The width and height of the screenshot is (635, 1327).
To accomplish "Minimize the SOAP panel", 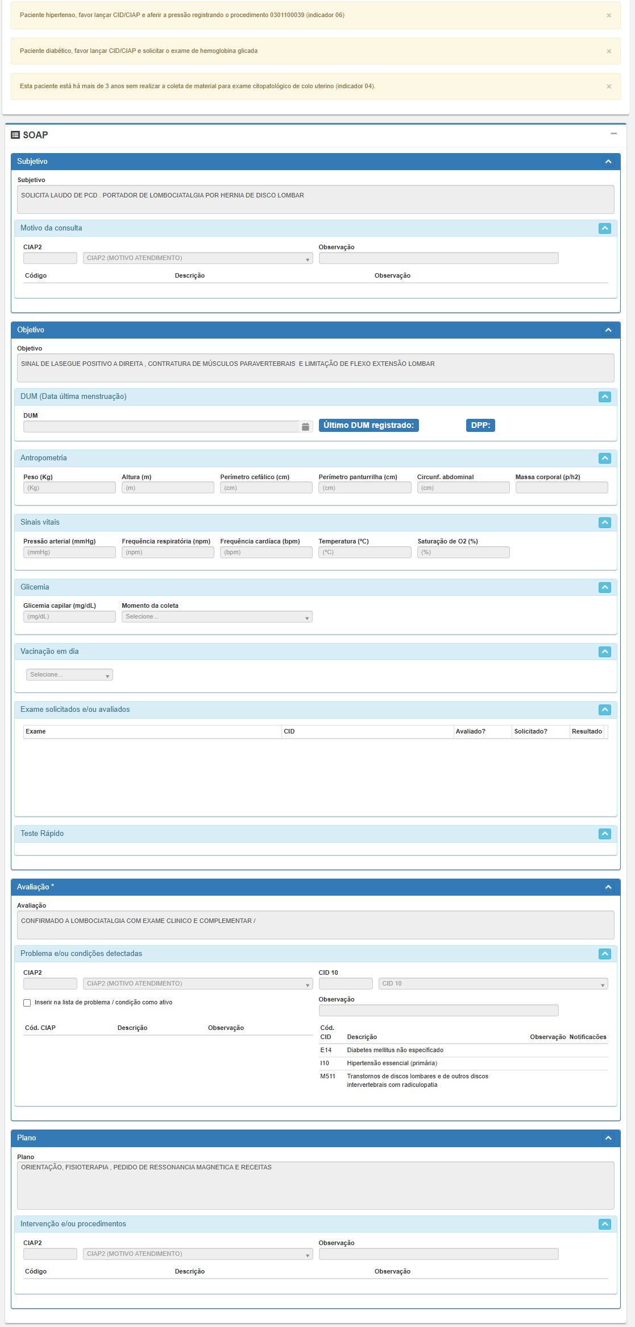I will click(613, 134).
